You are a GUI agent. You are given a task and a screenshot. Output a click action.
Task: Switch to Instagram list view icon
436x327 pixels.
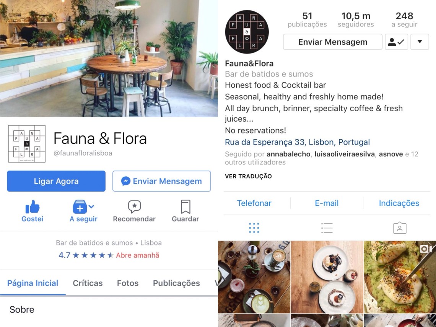click(x=327, y=228)
